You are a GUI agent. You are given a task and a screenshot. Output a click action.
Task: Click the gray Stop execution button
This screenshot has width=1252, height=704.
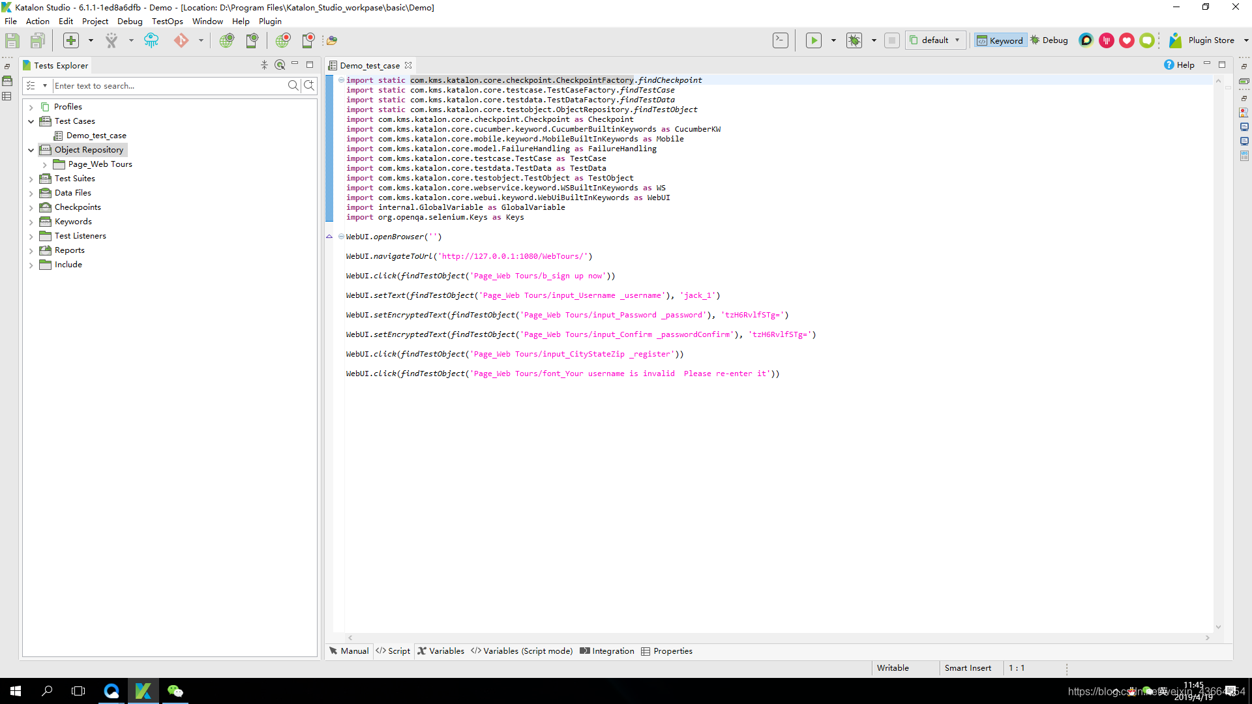(x=892, y=40)
